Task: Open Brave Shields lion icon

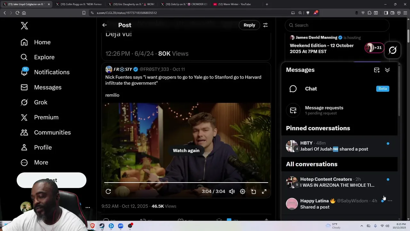Action: 308,13
